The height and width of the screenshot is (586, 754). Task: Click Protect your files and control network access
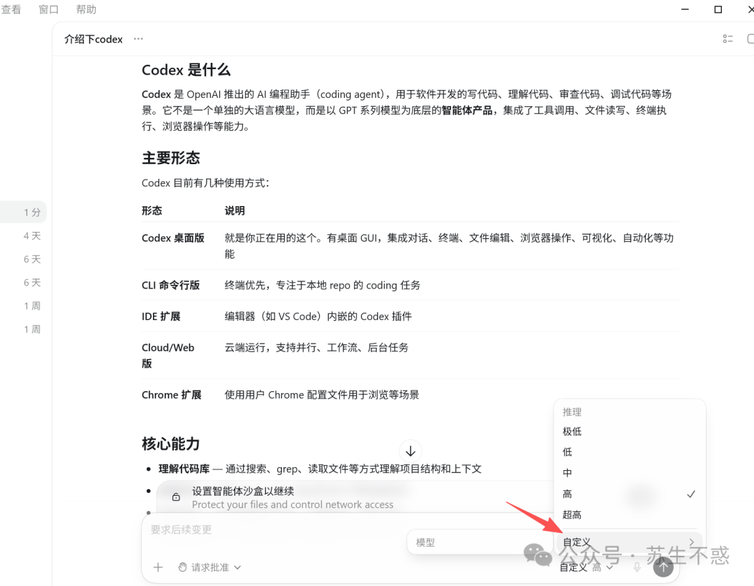tap(293, 504)
